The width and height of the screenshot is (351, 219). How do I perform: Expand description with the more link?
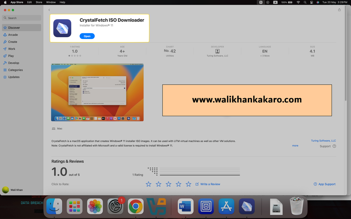point(295,146)
